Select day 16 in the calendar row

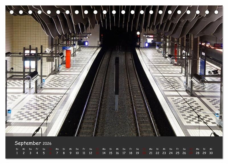pyautogui.click(x=117, y=153)
